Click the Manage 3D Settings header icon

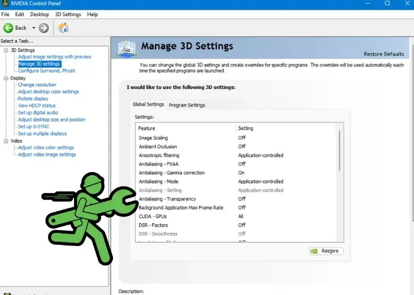click(x=127, y=48)
